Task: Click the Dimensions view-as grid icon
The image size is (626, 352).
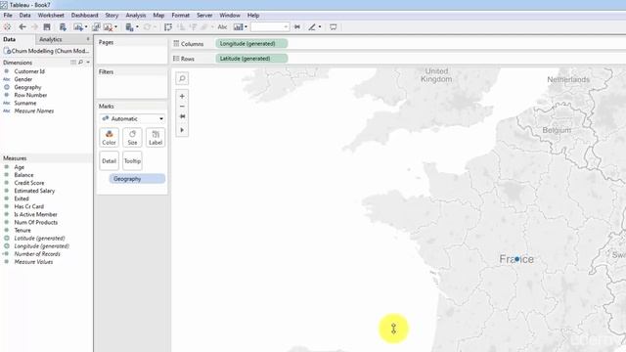Action: pyautogui.click(x=73, y=63)
